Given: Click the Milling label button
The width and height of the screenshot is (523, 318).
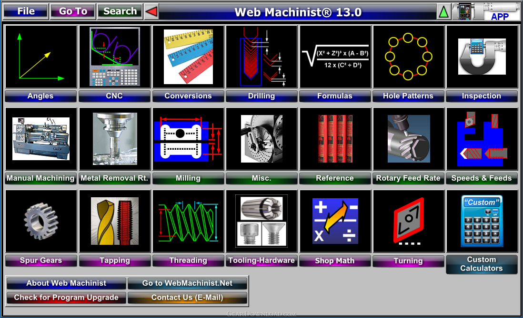Looking at the screenshot, I should (188, 178).
